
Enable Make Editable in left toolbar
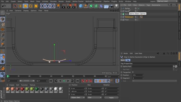(3, 12)
